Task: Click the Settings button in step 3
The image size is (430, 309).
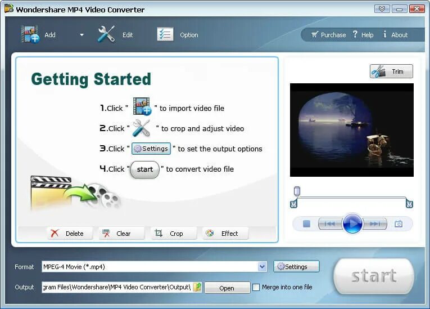Action: point(151,149)
